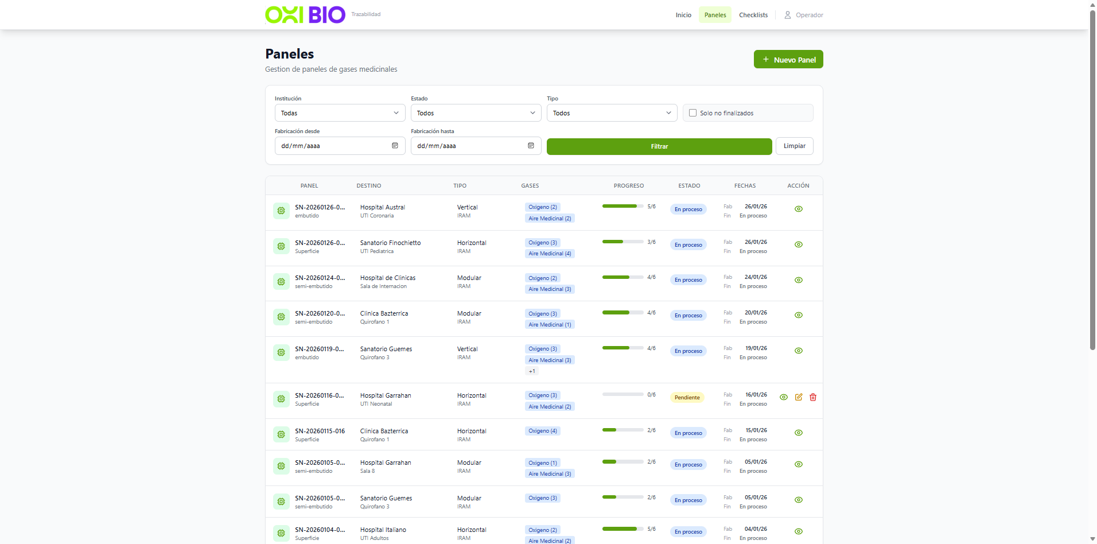
Task: Open the Estado dropdown
Action: 476,113
